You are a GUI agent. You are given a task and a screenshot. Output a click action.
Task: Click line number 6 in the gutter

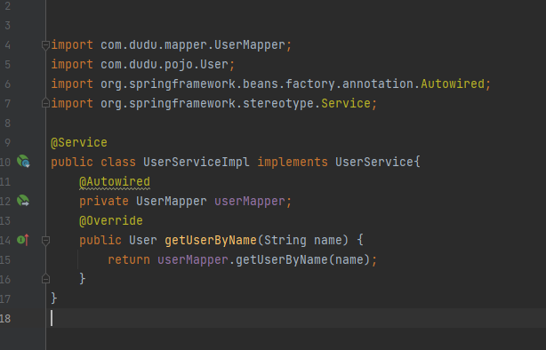pos(7,84)
